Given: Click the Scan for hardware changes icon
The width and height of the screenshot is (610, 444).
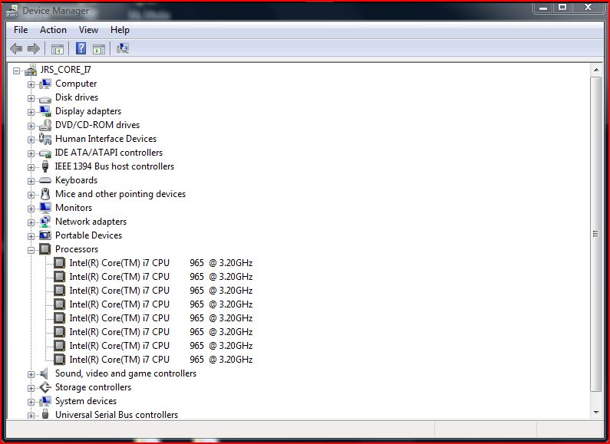Looking at the screenshot, I should coord(123,48).
